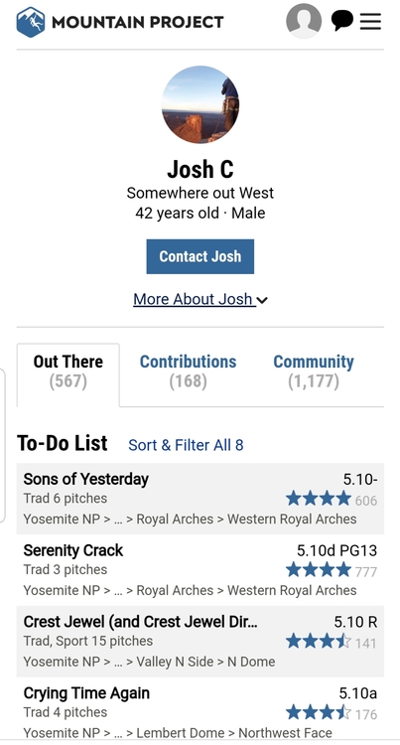Switch to the Contributions tab
The image size is (400, 745).
coord(188,372)
